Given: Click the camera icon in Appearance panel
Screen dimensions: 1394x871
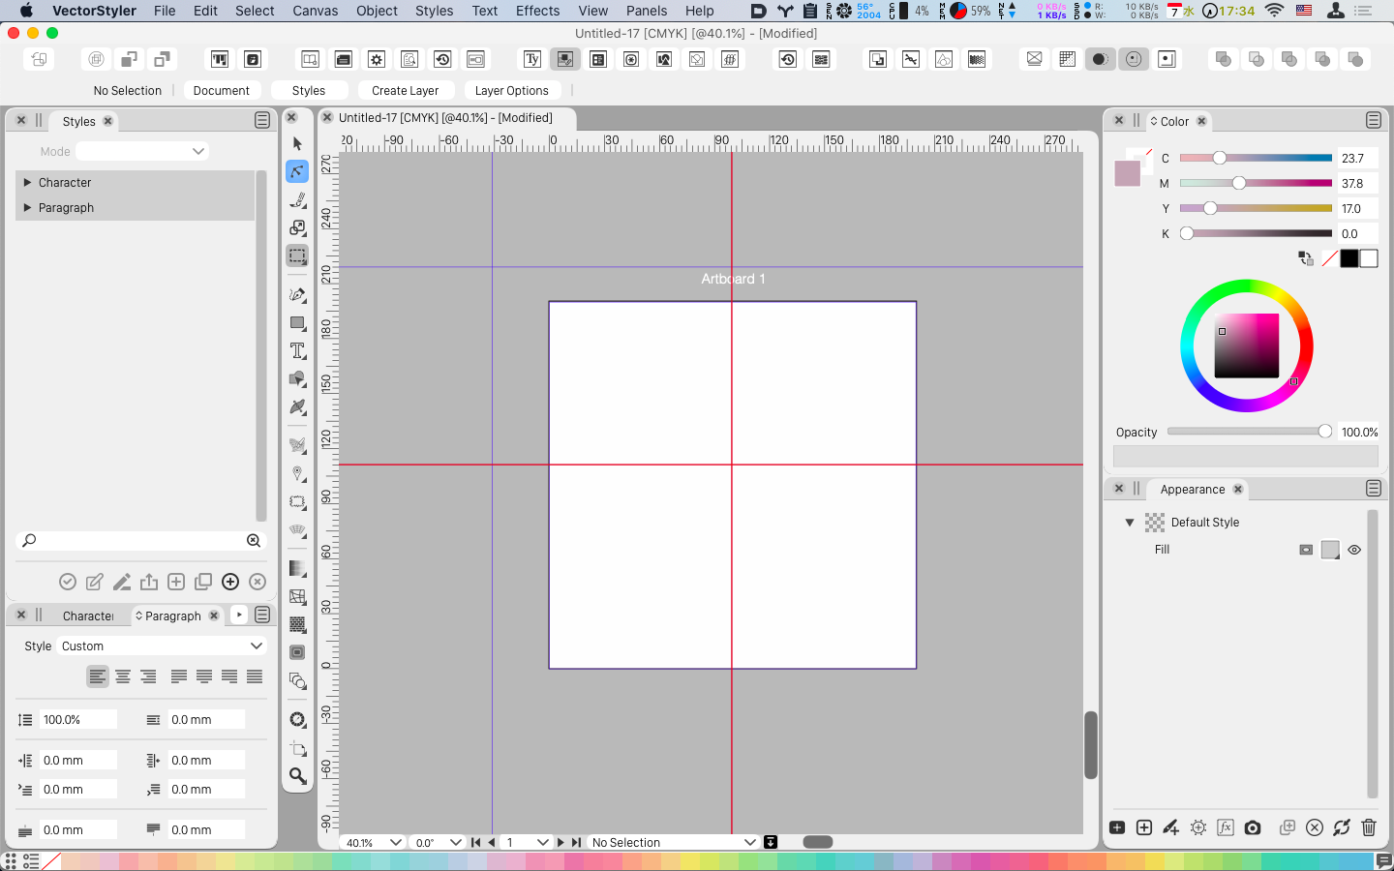Looking at the screenshot, I should (x=1253, y=827).
